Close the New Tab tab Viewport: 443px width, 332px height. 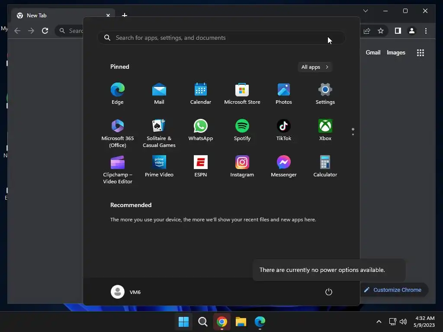(x=108, y=15)
